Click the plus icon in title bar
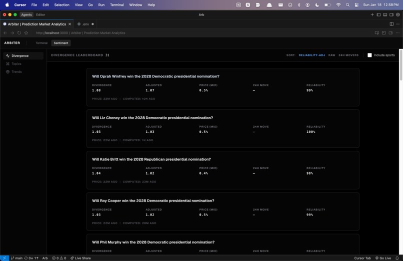 click(372, 14)
